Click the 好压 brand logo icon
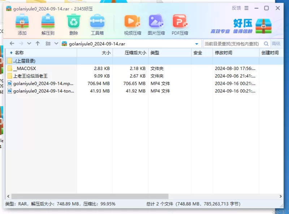 pos(264,26)
